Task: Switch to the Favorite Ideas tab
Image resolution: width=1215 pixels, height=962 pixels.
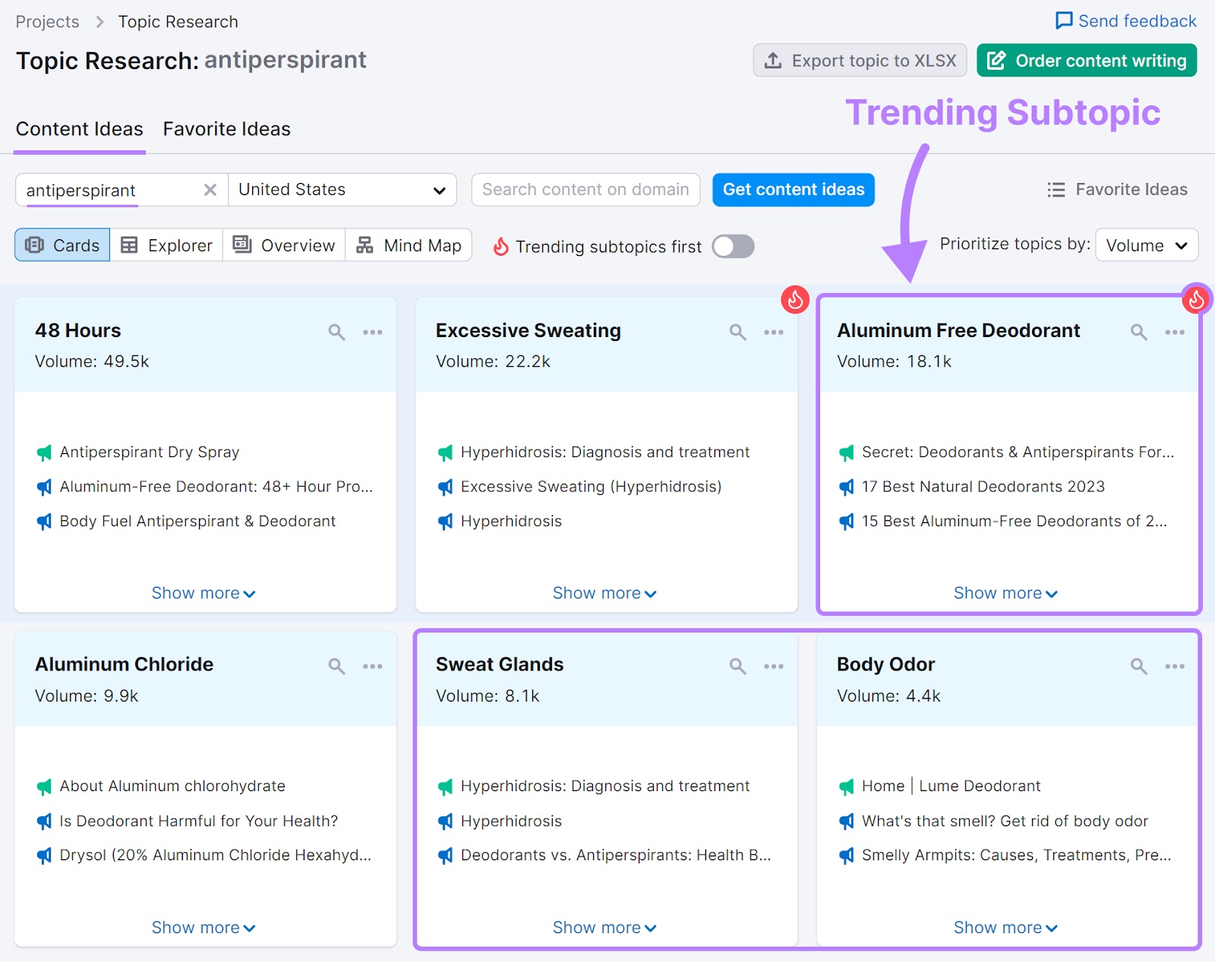Action: tap(226, 129)
